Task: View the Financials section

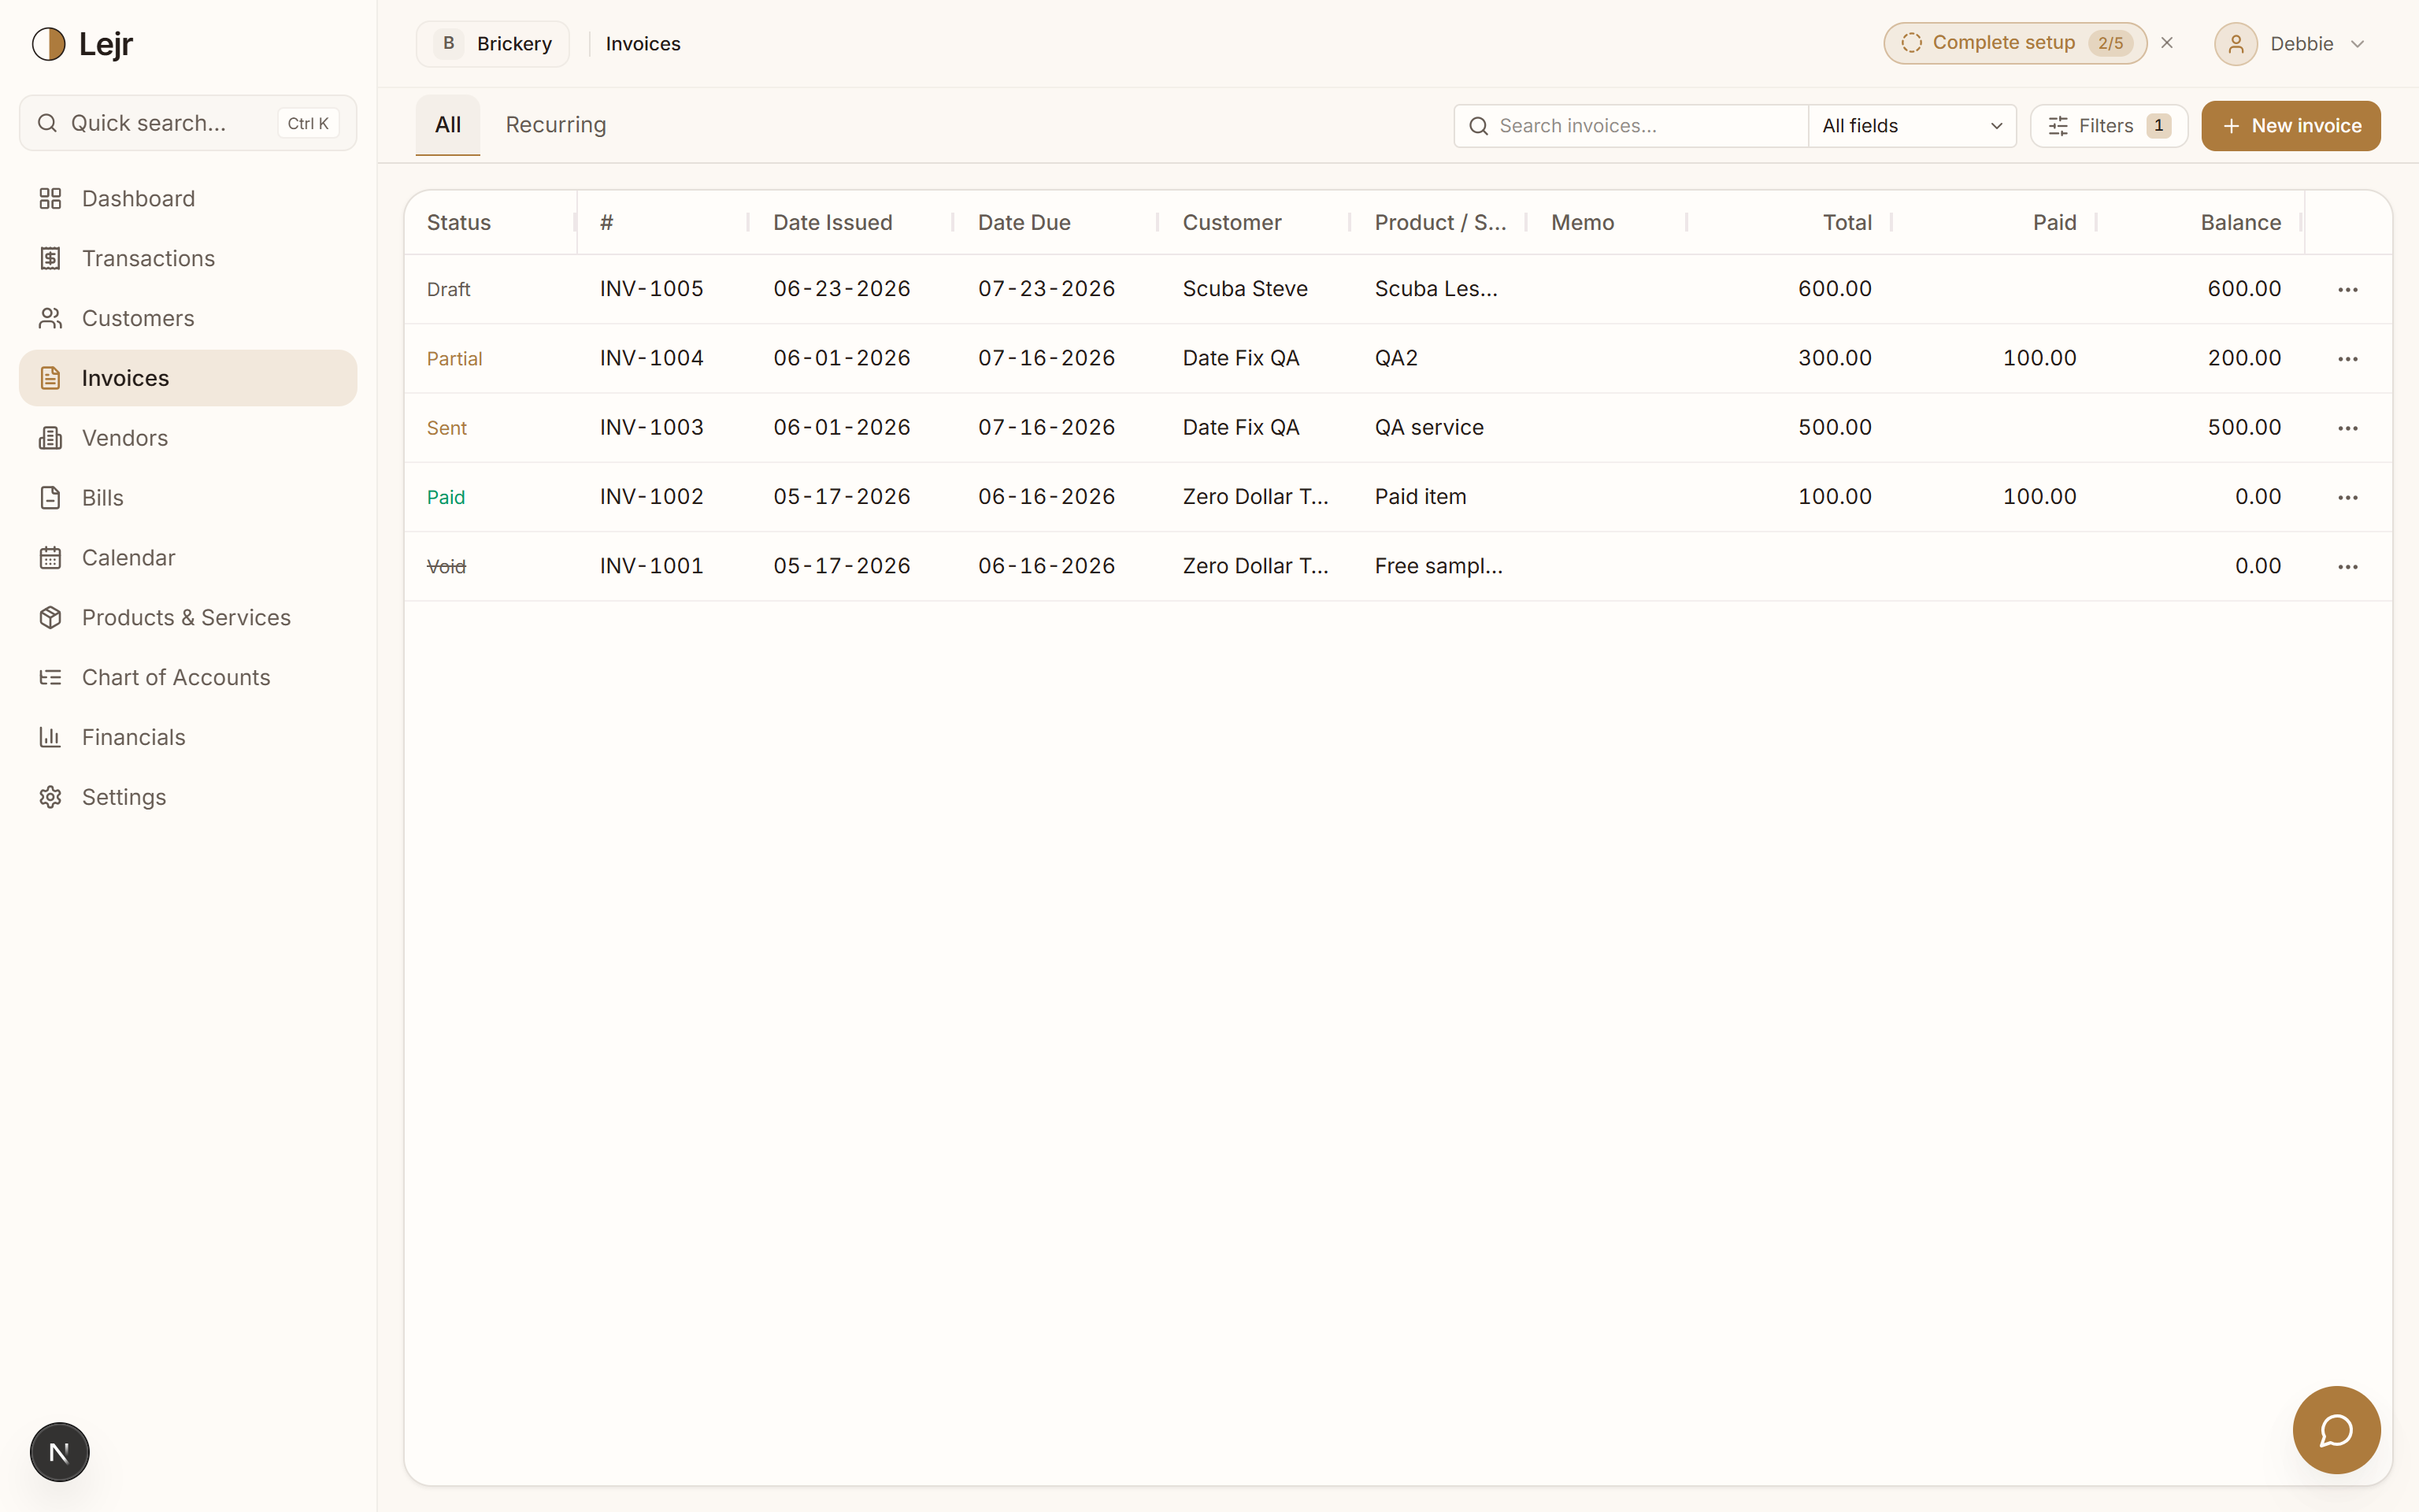Action: (x=188, y=738)
